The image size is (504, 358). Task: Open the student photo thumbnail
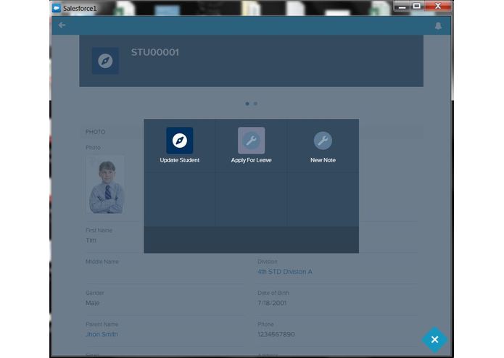[106, 185]
